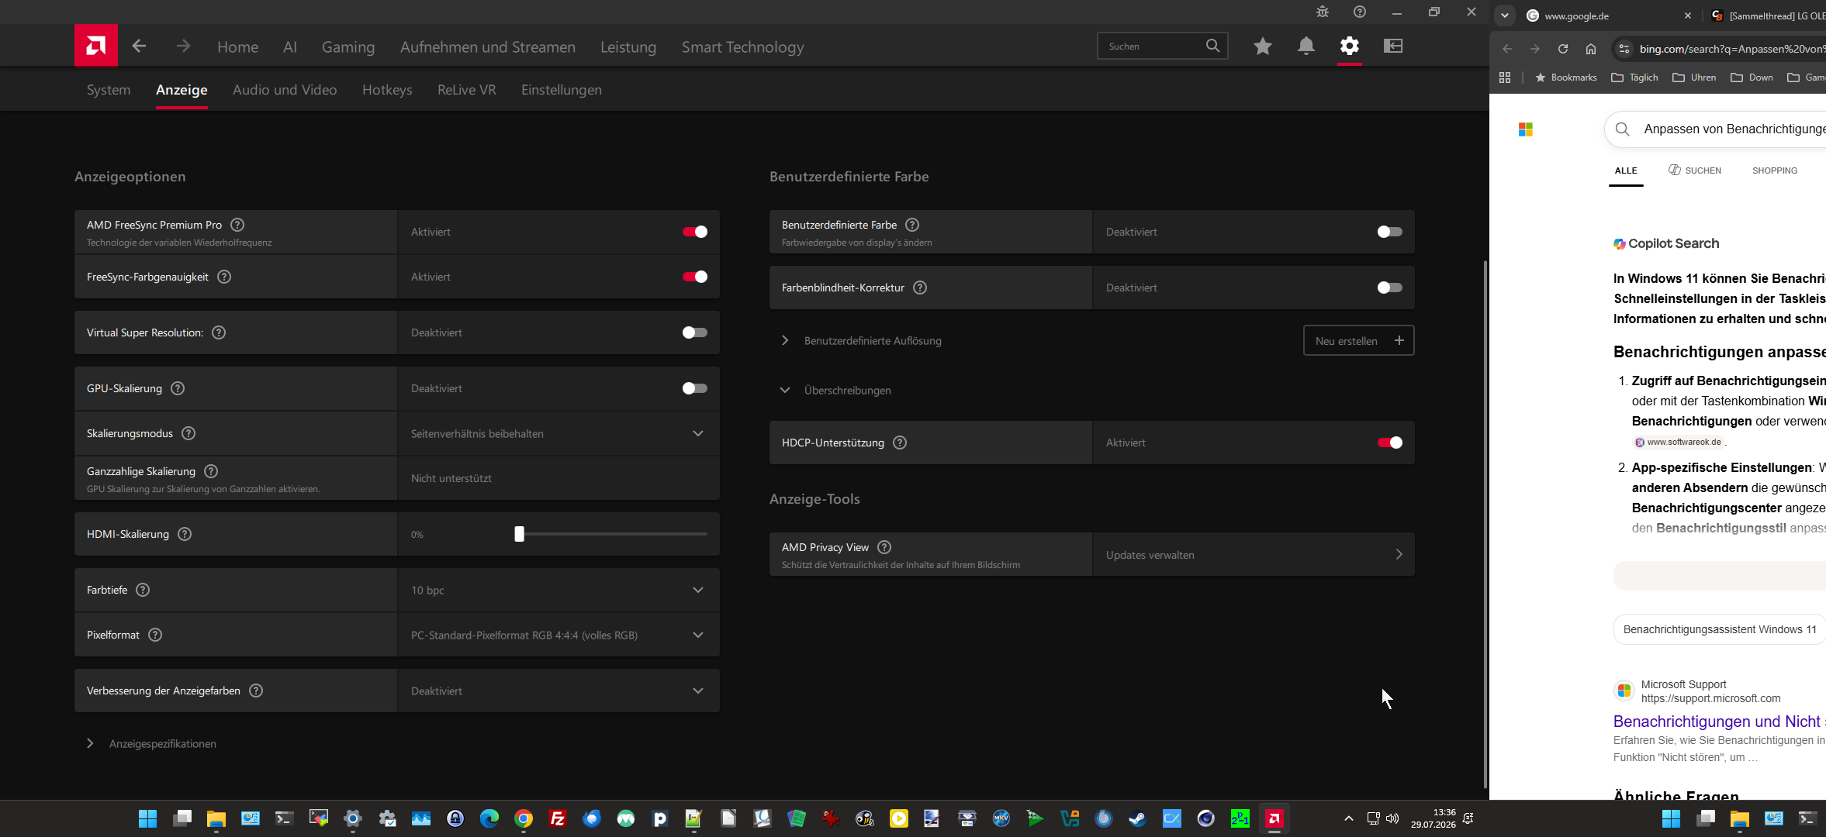Disable AMD FreeSync Premium Pro toggle

tap(694, 232)
